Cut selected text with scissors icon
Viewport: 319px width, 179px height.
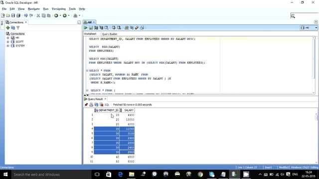click(x=38, y=15)
